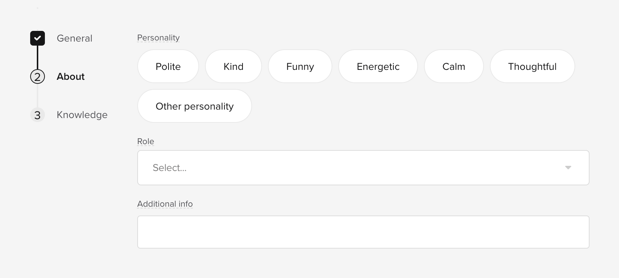
Task: Click the Role select field
Action: coord(363,168)
